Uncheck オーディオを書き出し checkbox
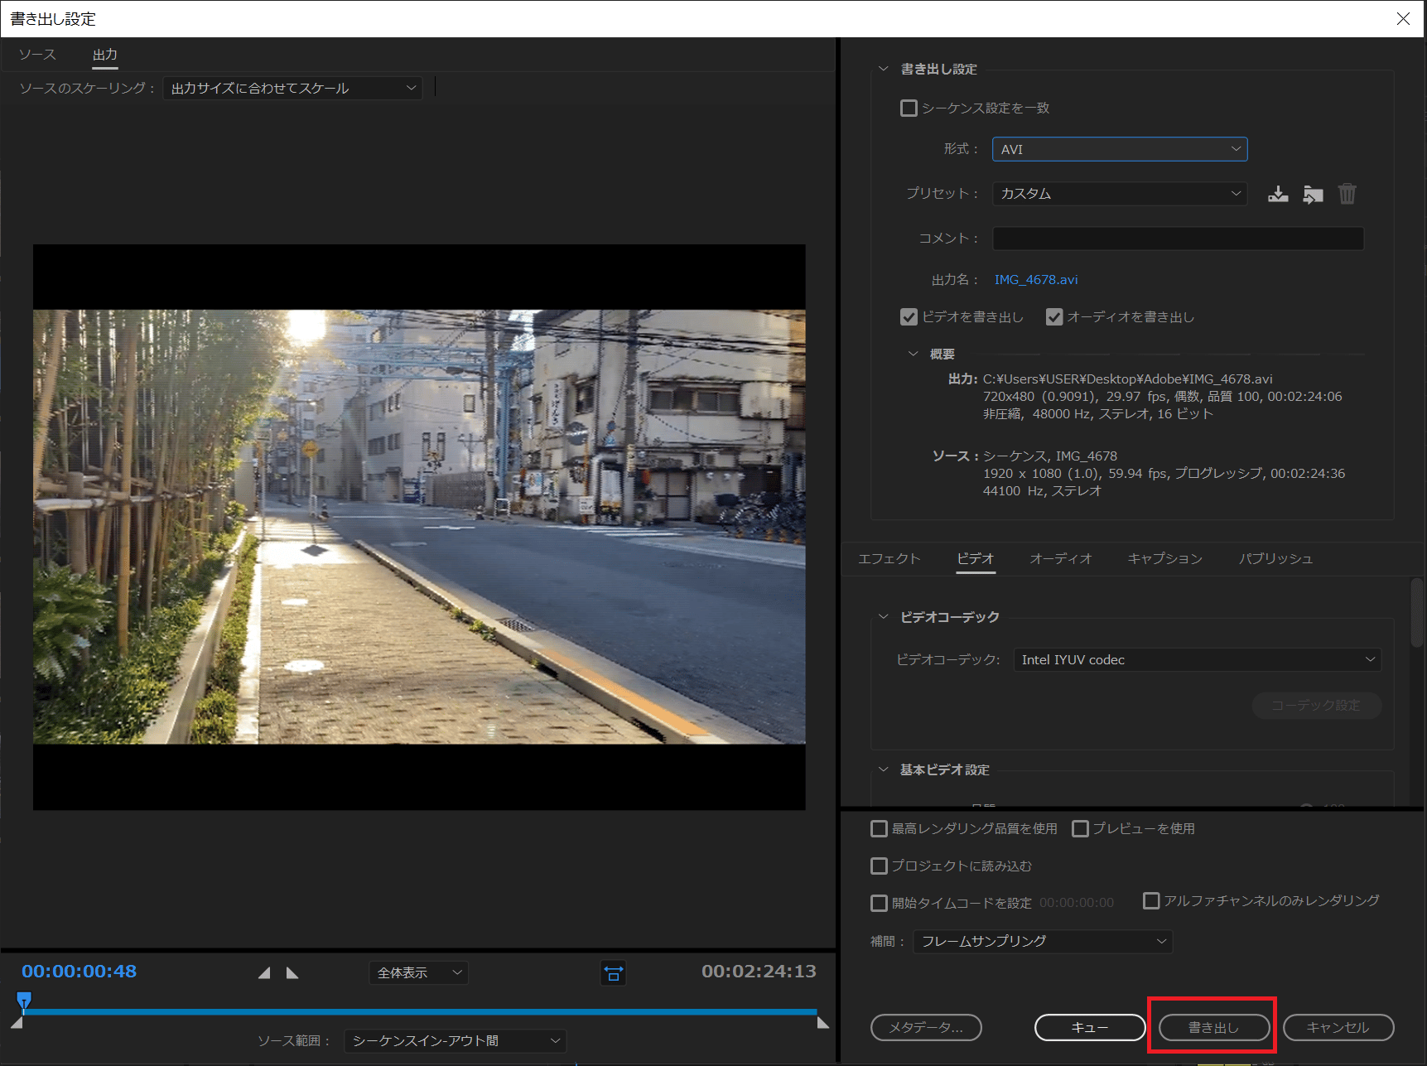This screenshot has height=1066, width=1427. click(1054, 317)
